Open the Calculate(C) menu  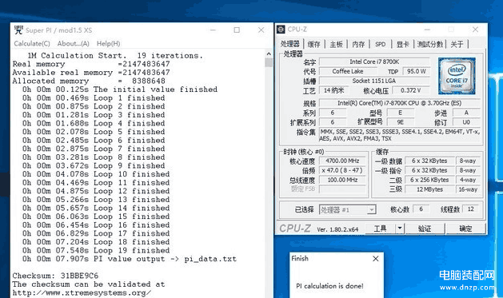[32, 44]
